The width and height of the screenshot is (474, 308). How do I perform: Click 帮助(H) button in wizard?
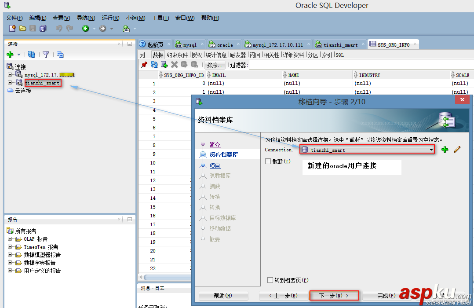pyautogui.click(x=223, y=296)
